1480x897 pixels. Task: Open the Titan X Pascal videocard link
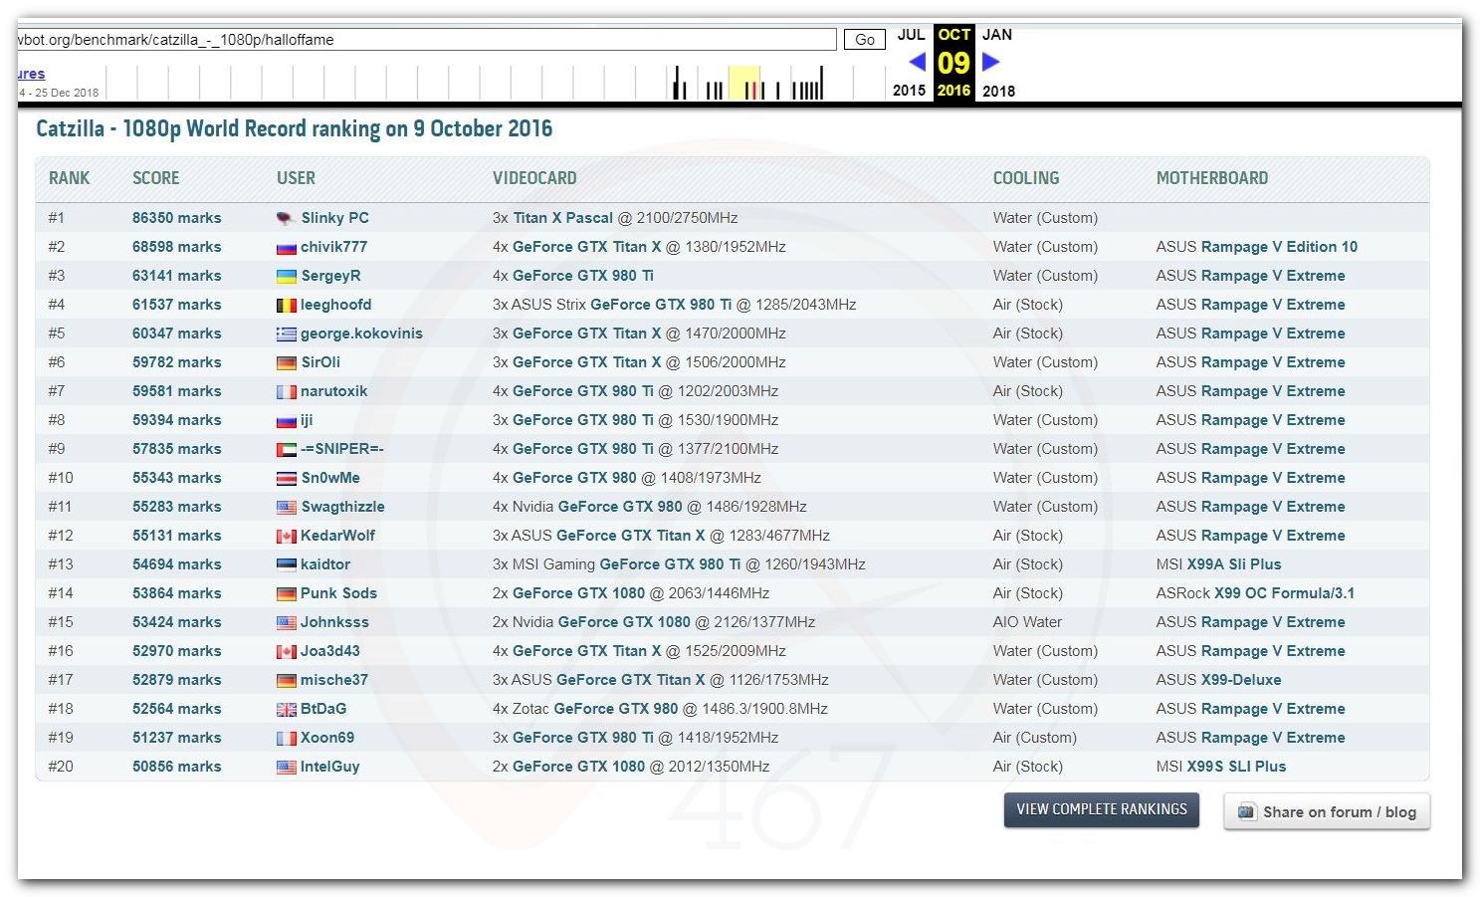[x=562, y=218]
